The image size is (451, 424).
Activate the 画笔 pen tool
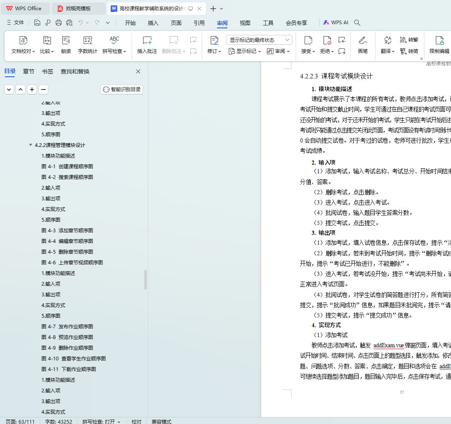363,45
